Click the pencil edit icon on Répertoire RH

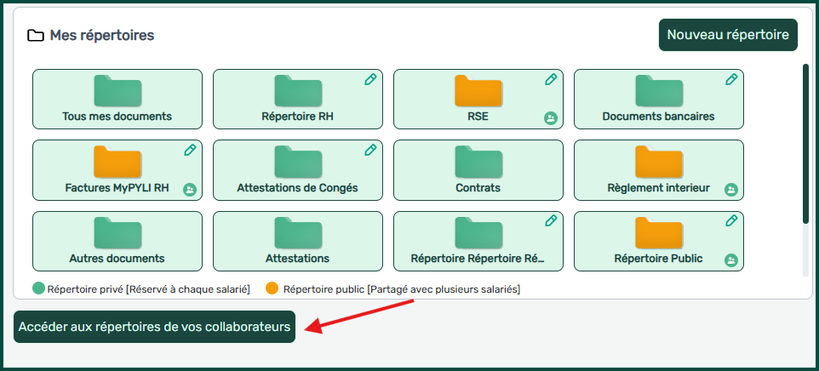pyautogui.click(x=370, y=79)
